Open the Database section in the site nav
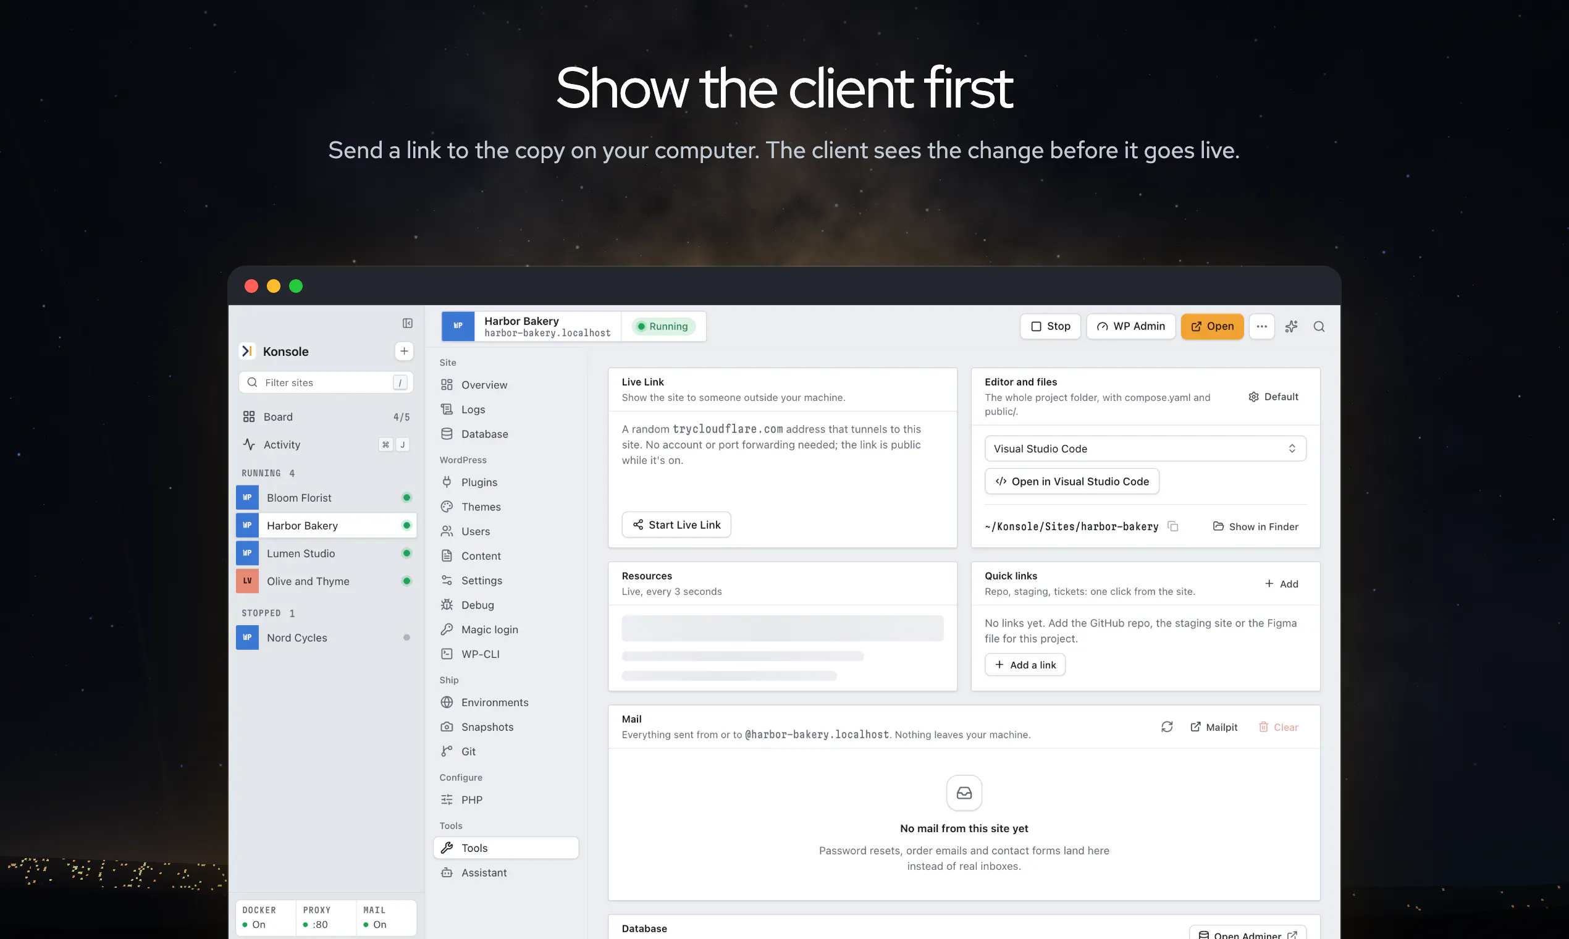This screenshot has height=939, width=1569. 505,434
